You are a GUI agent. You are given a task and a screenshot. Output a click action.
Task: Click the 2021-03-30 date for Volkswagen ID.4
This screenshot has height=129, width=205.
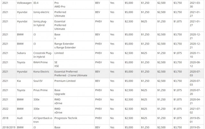pos(195,5)
